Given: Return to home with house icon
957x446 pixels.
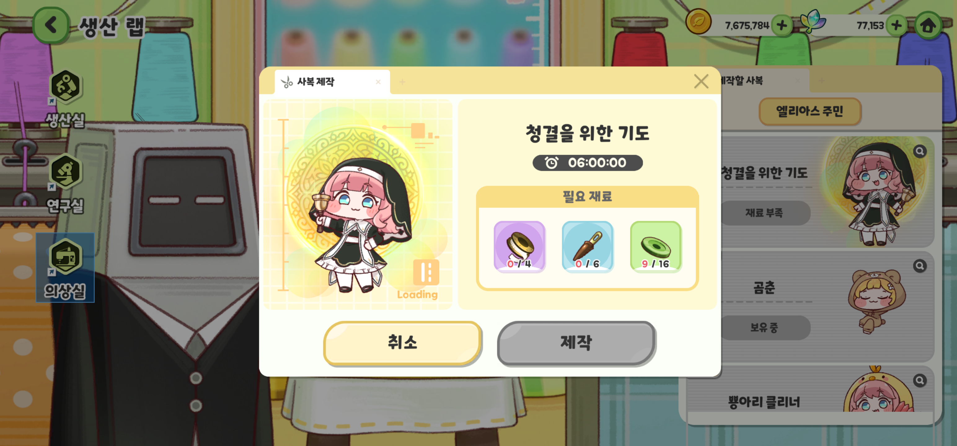Looking at the screenshot, I should tap(928, 25).
